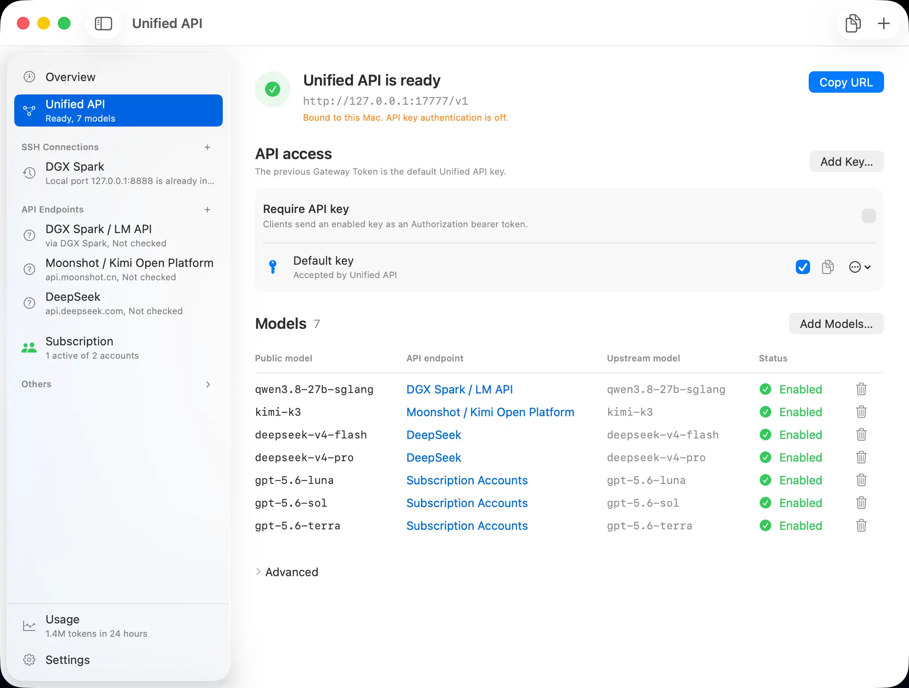Click the Upstream model column header
The image size is (909, 688).
(x=643, y=358)
